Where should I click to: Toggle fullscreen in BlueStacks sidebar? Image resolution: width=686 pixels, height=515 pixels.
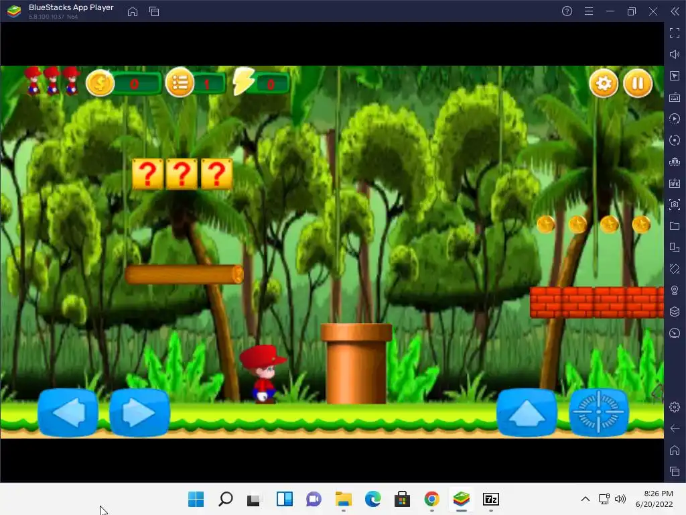coord(675,33)
